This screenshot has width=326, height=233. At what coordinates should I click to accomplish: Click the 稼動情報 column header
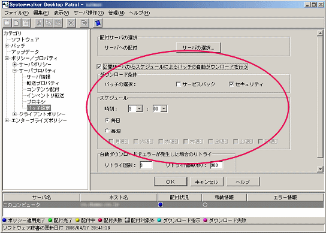click(x=224, y=197)
